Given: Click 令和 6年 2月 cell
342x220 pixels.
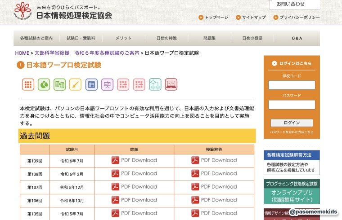Looking at the screenshot, I should [72, 174].
